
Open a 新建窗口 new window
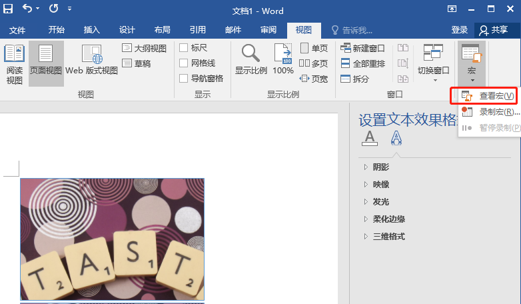(362, 48)
